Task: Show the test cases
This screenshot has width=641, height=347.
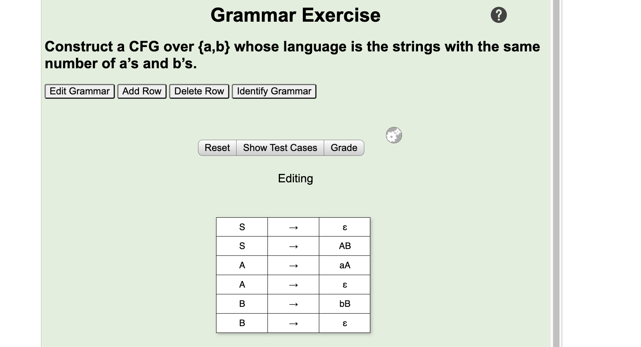Action: (280, 148)
